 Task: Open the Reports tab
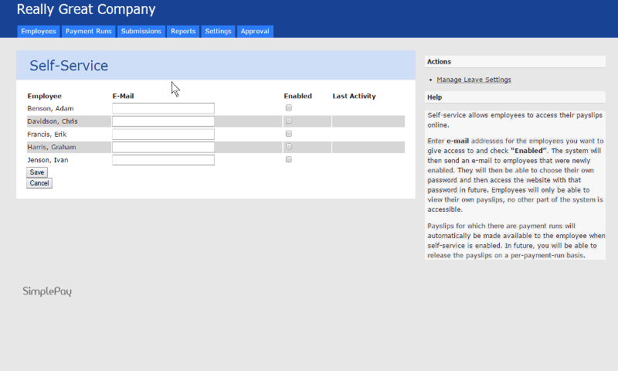[183, 32]
